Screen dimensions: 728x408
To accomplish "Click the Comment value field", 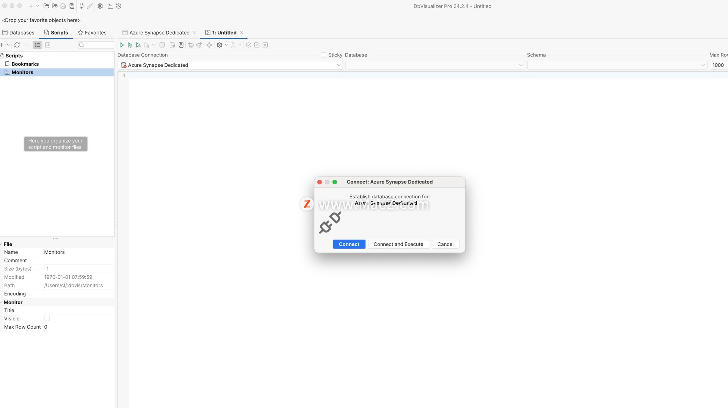I will (78, 260).
